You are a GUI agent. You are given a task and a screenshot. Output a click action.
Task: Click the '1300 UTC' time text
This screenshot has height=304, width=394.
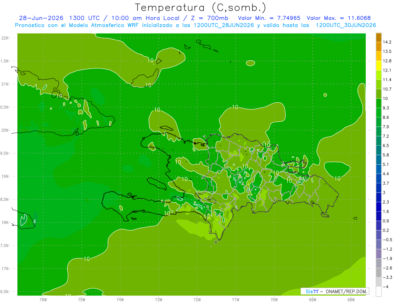click(84, 18)
